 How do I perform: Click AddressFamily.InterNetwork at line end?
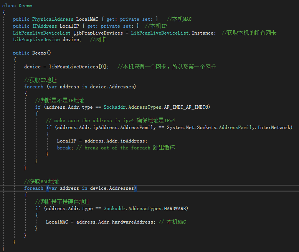[x=254, y=127]
